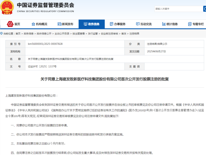Click date value 2025年06月27日
206x155 pixels.
156,51
